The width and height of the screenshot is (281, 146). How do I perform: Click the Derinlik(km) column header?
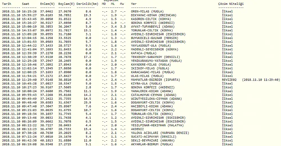[87, 4]
